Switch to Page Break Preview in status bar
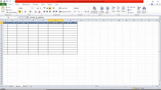161x90 pixels. 139,88
